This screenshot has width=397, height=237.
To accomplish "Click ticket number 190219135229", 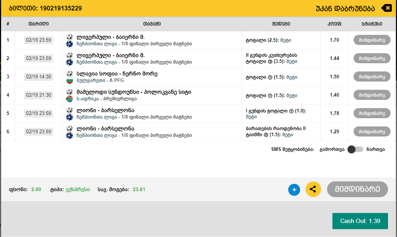I will point(61,9).
